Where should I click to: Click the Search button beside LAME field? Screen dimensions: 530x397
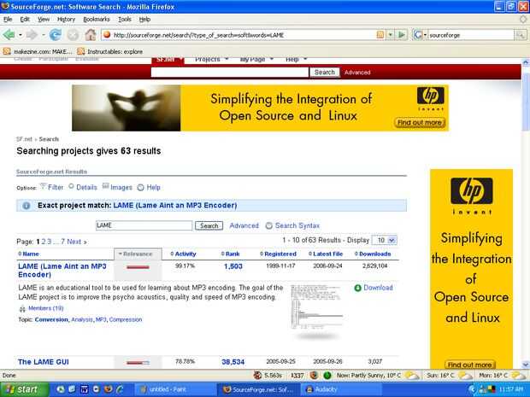pos(209,225)
